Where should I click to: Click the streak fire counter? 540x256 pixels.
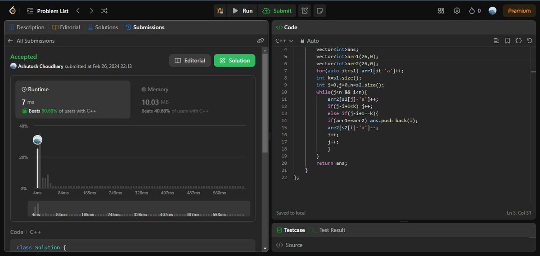pos(475,10)
